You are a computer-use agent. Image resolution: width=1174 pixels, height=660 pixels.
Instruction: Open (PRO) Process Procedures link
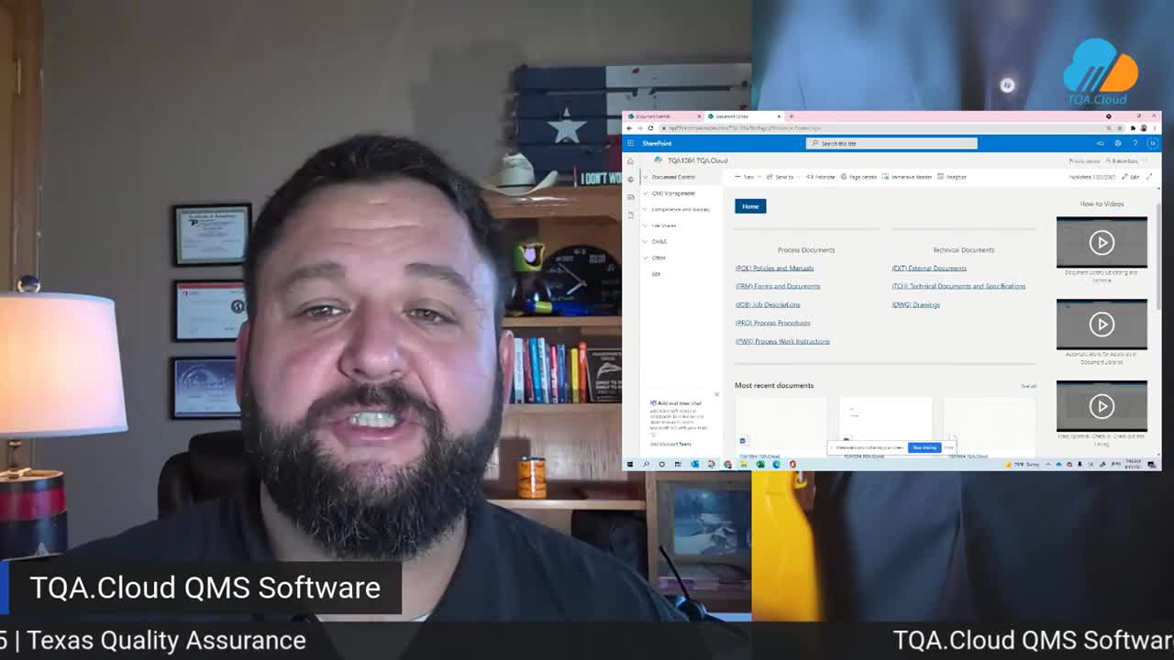(772, 323)
